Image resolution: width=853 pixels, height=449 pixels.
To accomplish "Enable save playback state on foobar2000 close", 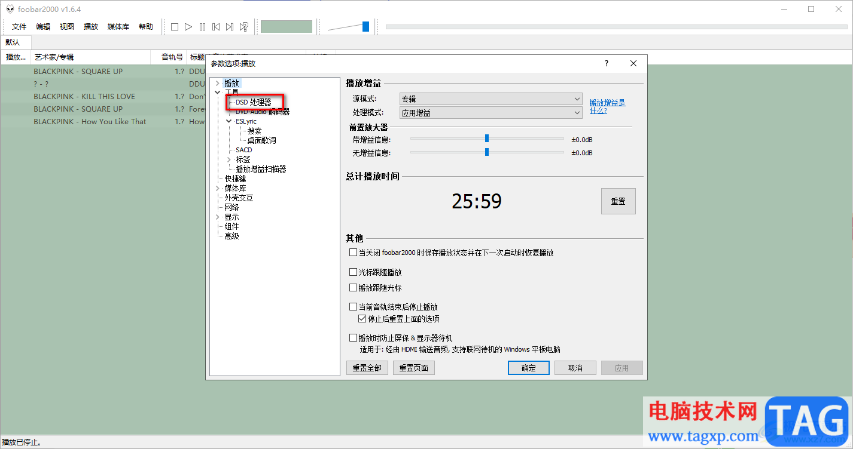I will (353, 253).
